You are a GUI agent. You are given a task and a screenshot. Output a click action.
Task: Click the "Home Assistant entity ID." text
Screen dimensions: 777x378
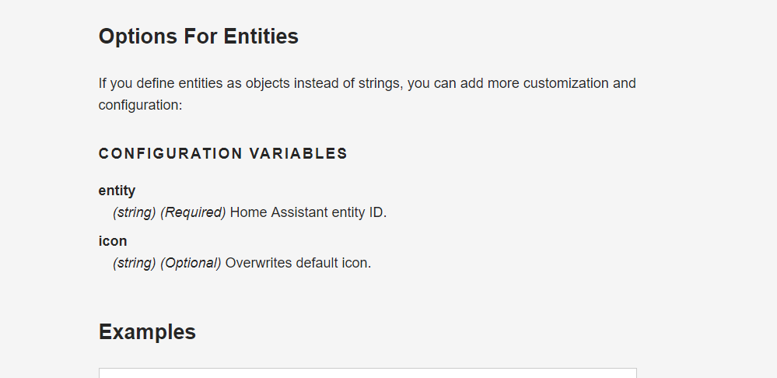tap(308, 212)
